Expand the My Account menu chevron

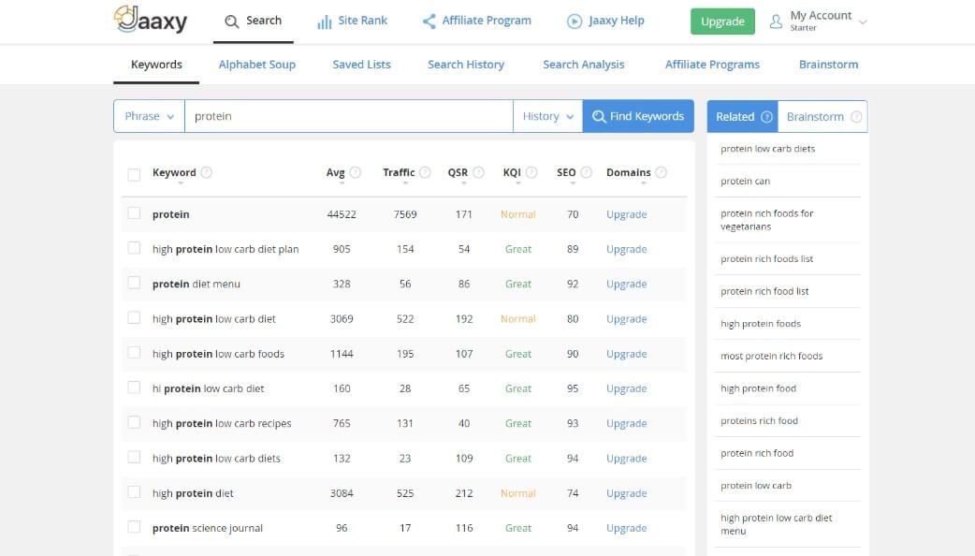tap(863, 22)
